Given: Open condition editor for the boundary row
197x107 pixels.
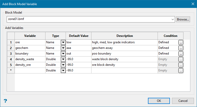Looking at the screenshot, I should coord(181,53).
